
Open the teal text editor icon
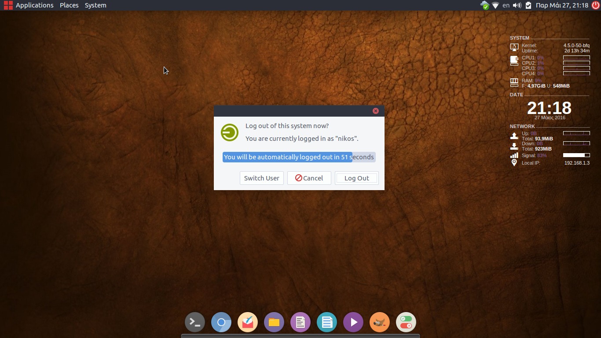pos(327,322)
